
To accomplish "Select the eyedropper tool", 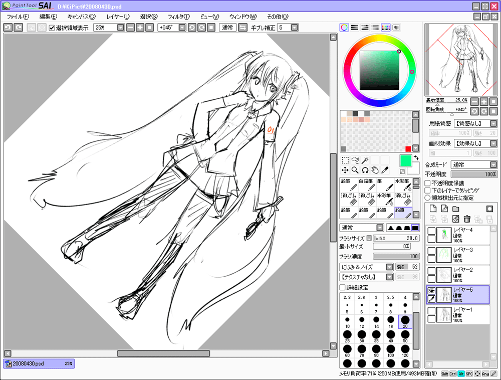I will coord(385,170).
